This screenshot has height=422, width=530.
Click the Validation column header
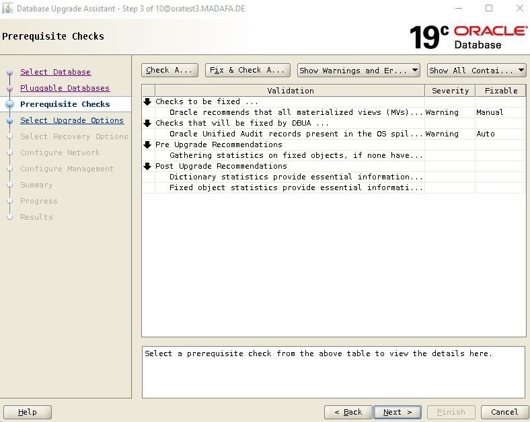290,91
